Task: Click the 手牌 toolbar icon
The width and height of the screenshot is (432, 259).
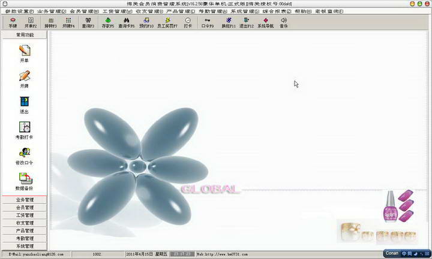Action: 13,23
